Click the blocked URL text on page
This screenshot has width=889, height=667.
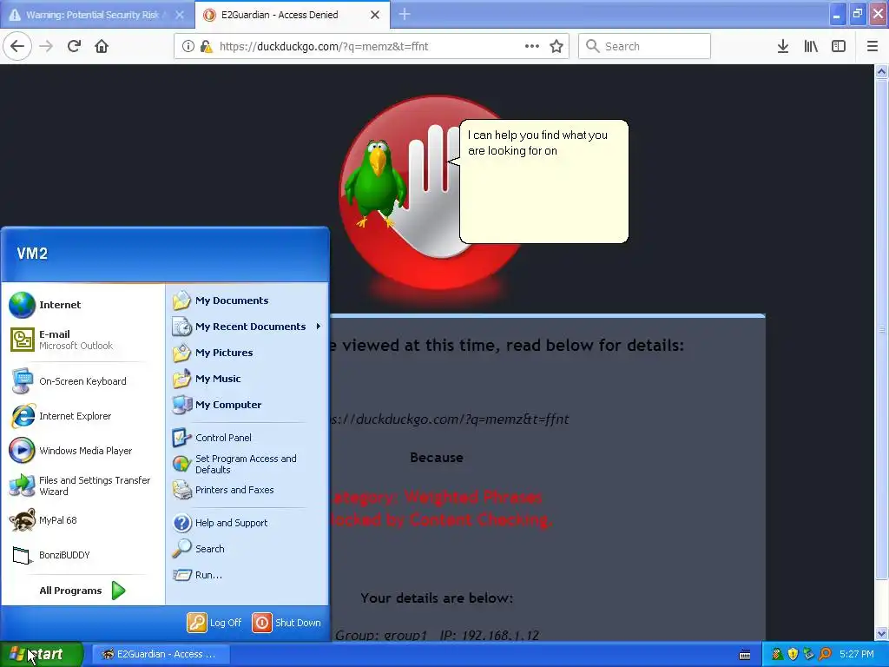(x=450, y=419)
